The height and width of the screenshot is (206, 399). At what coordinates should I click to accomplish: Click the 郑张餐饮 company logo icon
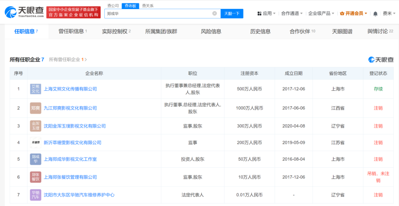[x=35, y=177]
